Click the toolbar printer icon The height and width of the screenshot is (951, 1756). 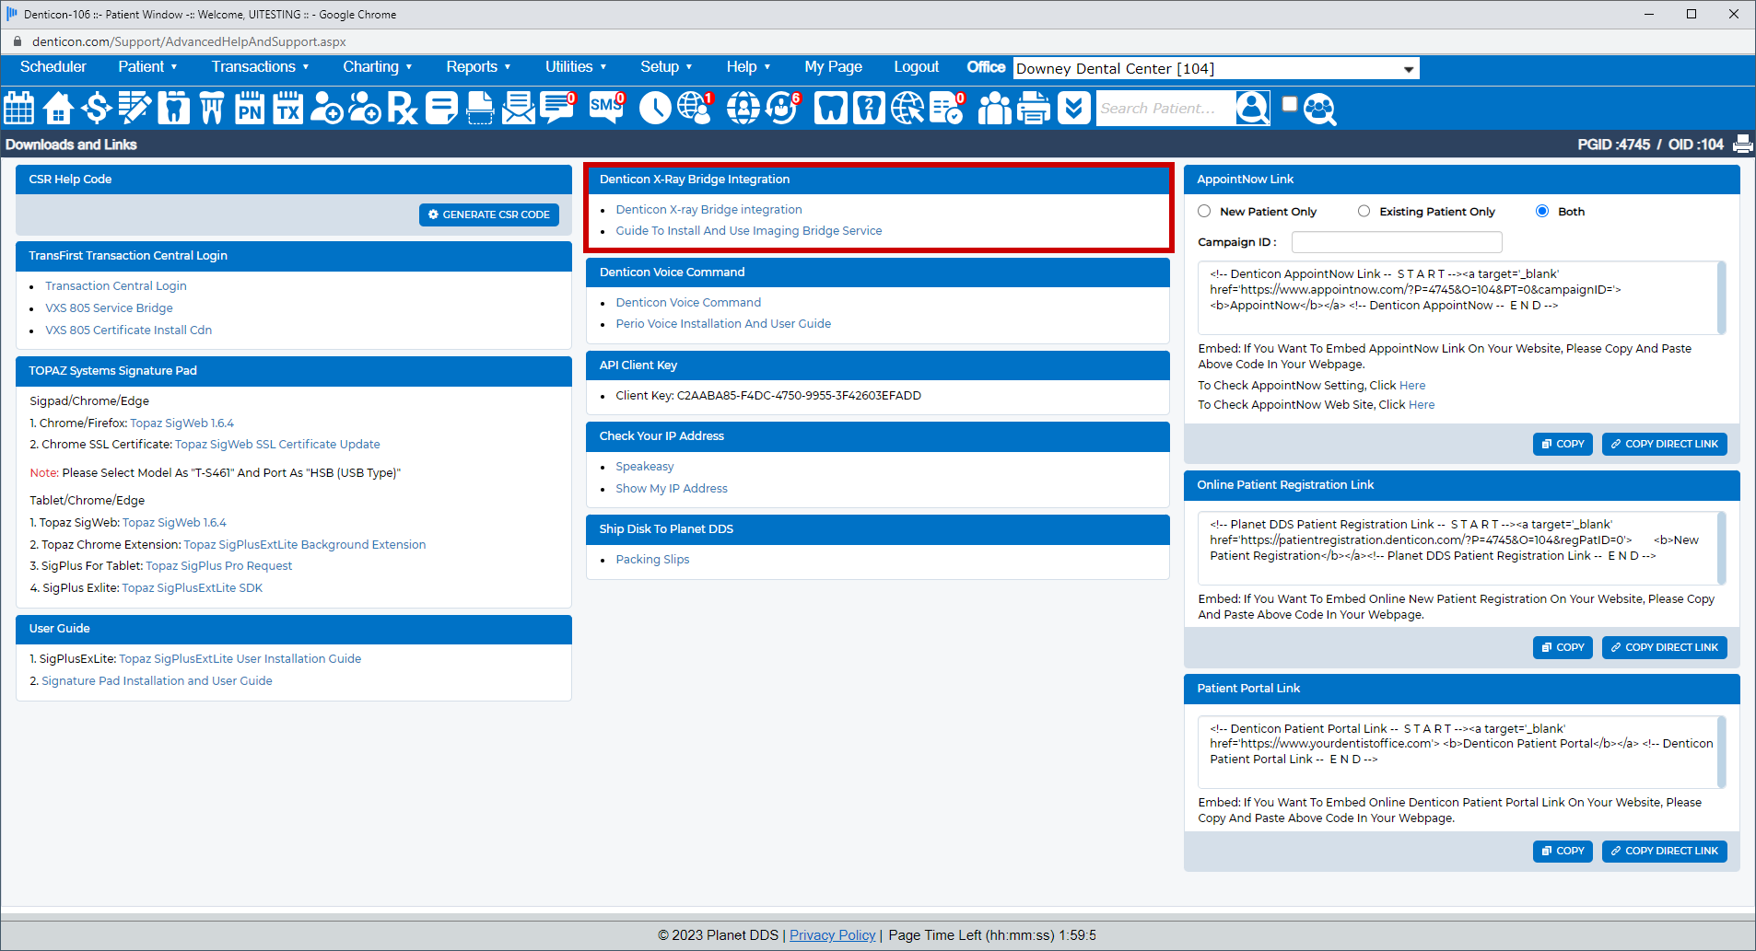1033,108
